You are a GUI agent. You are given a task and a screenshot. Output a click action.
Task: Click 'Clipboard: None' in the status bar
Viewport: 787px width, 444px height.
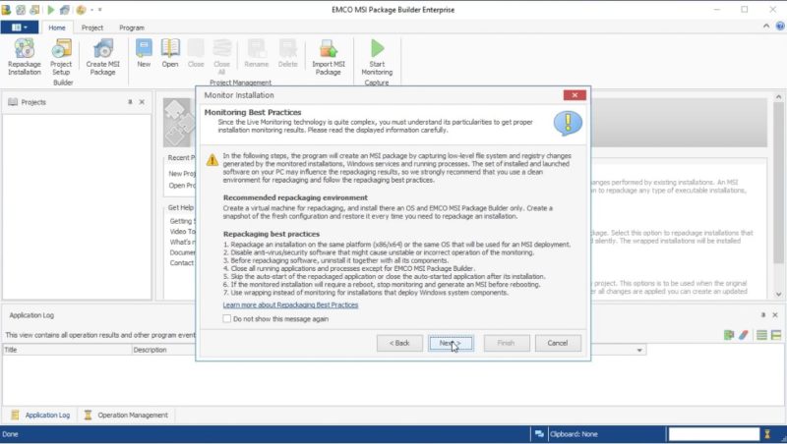tap(574, 434)
